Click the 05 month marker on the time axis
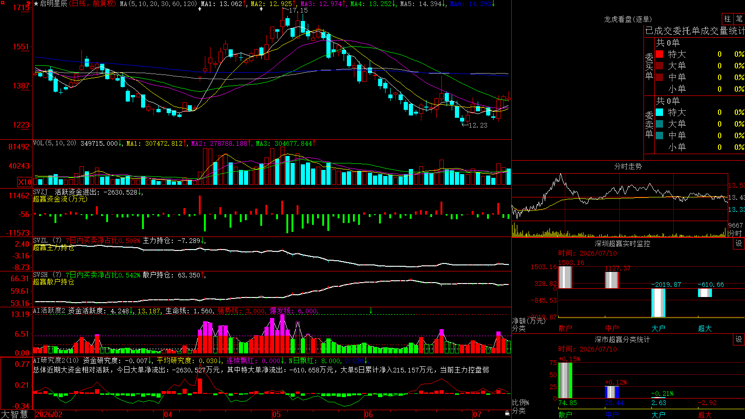This screenshot has height=419, width=745. pyautogui.click(x=277, y=414)
